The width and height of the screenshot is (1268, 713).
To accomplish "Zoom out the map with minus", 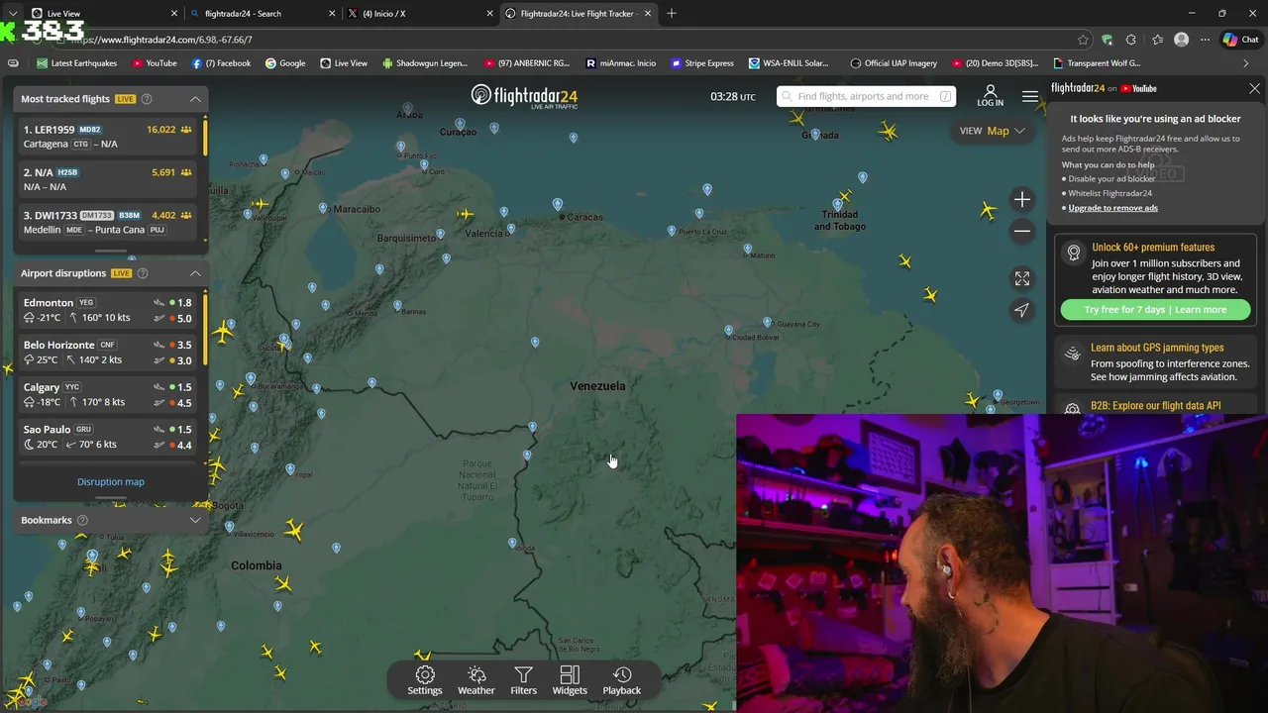I will (x=1022, y=231).
